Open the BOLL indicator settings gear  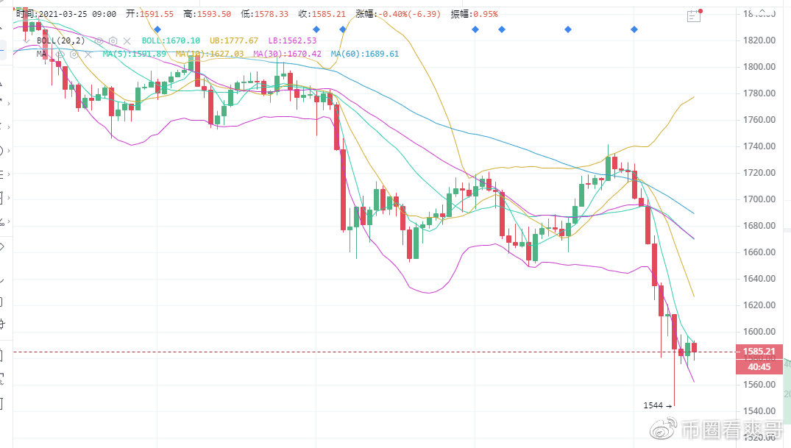coord(112,40)
